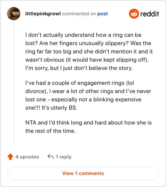
Task: Click the reddit wordmark text
Action: pos(149,14)
